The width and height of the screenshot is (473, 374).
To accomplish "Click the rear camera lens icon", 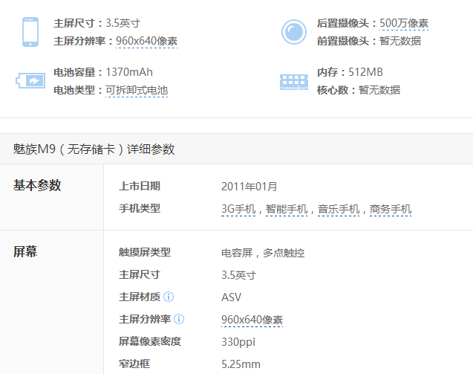I will click(x=294, y=32).
